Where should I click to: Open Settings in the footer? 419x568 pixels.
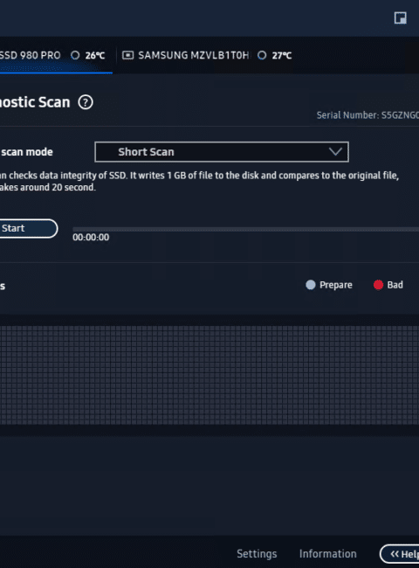257,554
